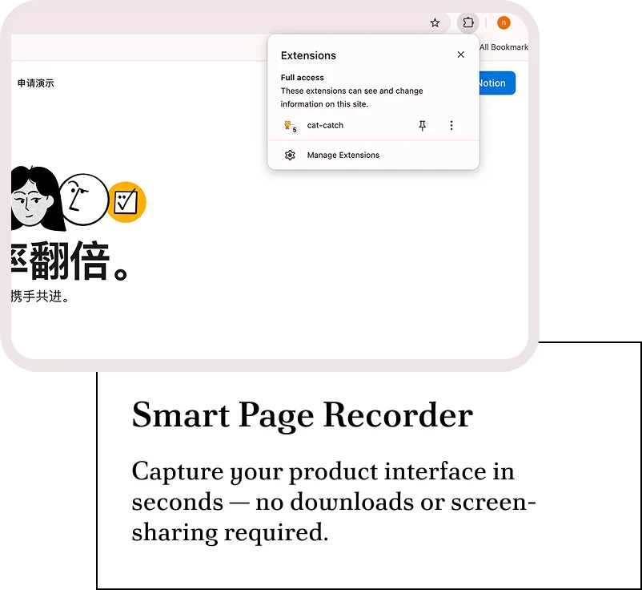Click the round man face illustration
The image size is (642, 590).
point(83,199)
